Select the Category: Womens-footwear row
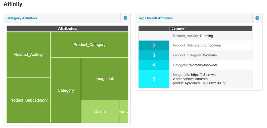 coord(195,65)
